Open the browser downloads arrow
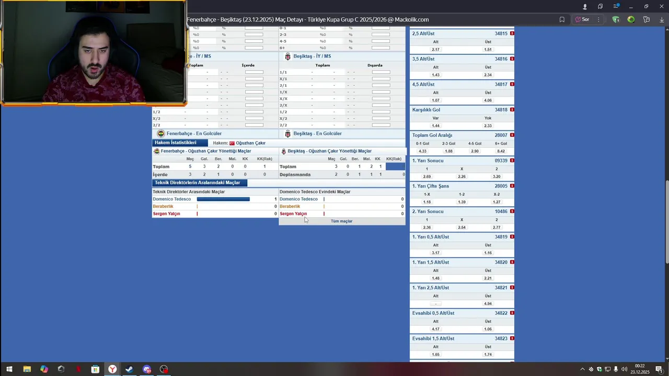669x376 pixels. tap(662, 19)
